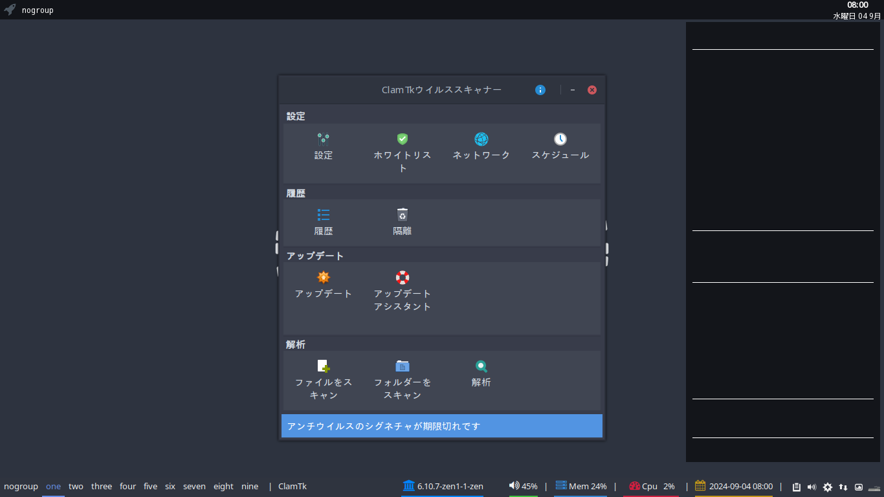Switch to workspace seven

(194, 486)
